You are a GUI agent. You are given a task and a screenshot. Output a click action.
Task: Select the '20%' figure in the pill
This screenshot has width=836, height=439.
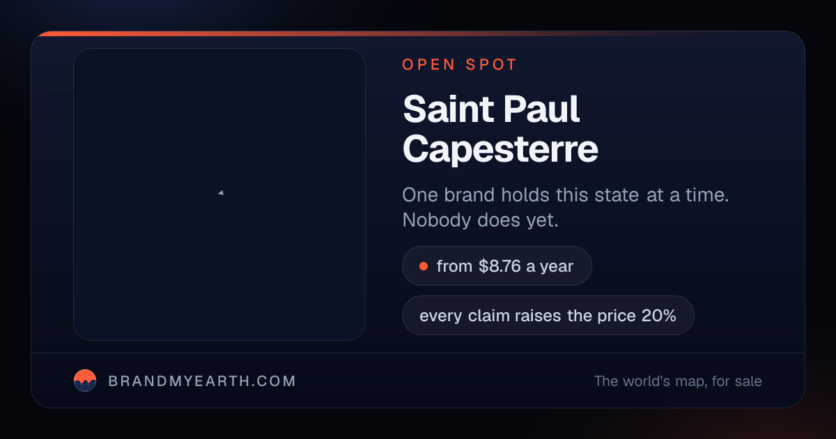point(659,316)
